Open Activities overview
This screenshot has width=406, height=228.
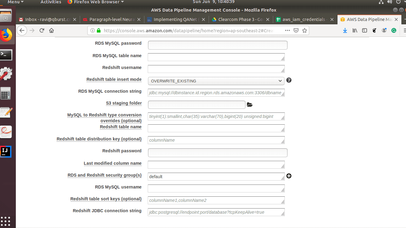tap(51, 2)
